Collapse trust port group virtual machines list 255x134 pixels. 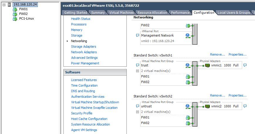coord(138,71)
